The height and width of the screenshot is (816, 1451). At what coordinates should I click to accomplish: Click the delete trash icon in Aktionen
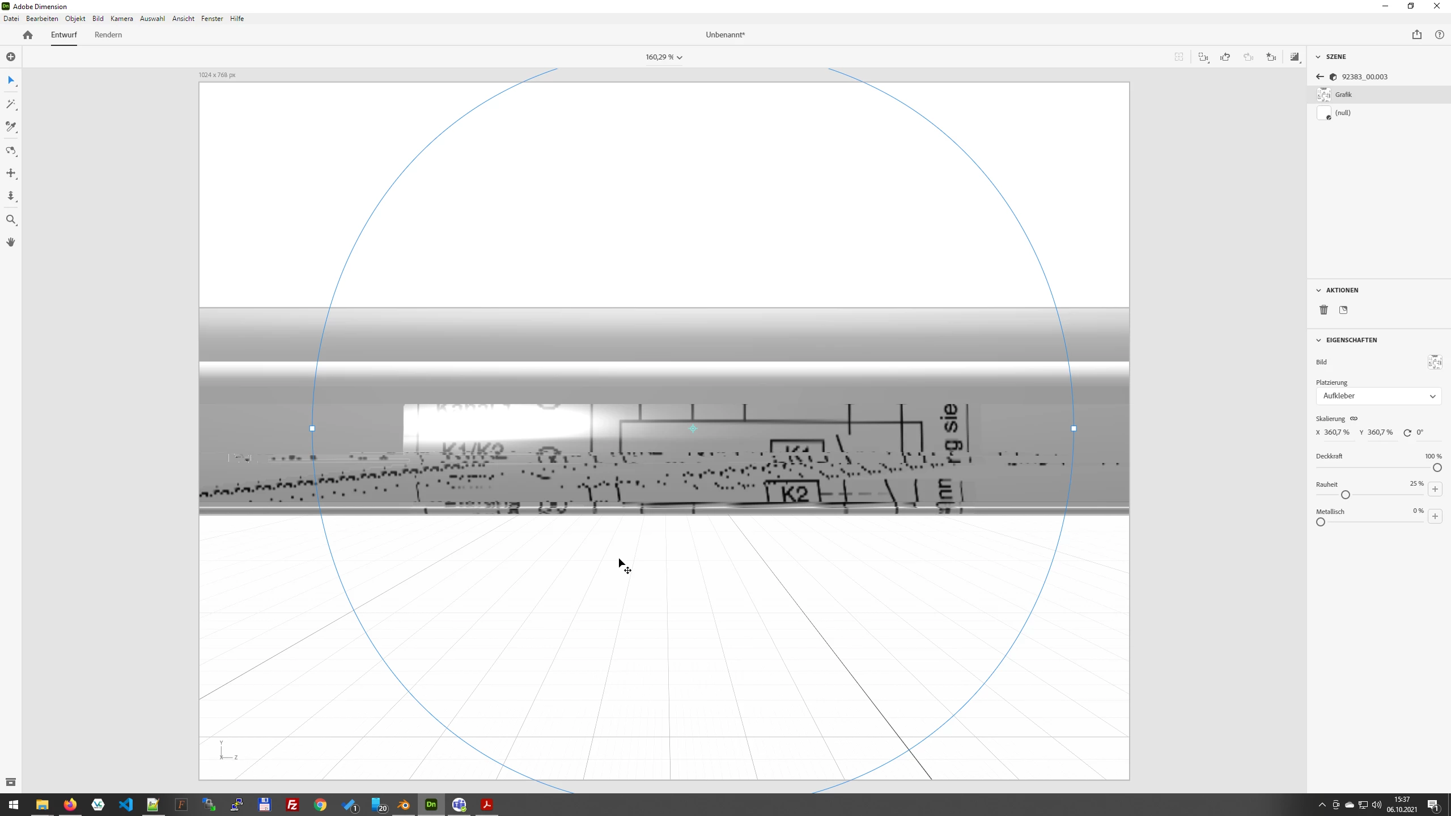(1323, 310)
